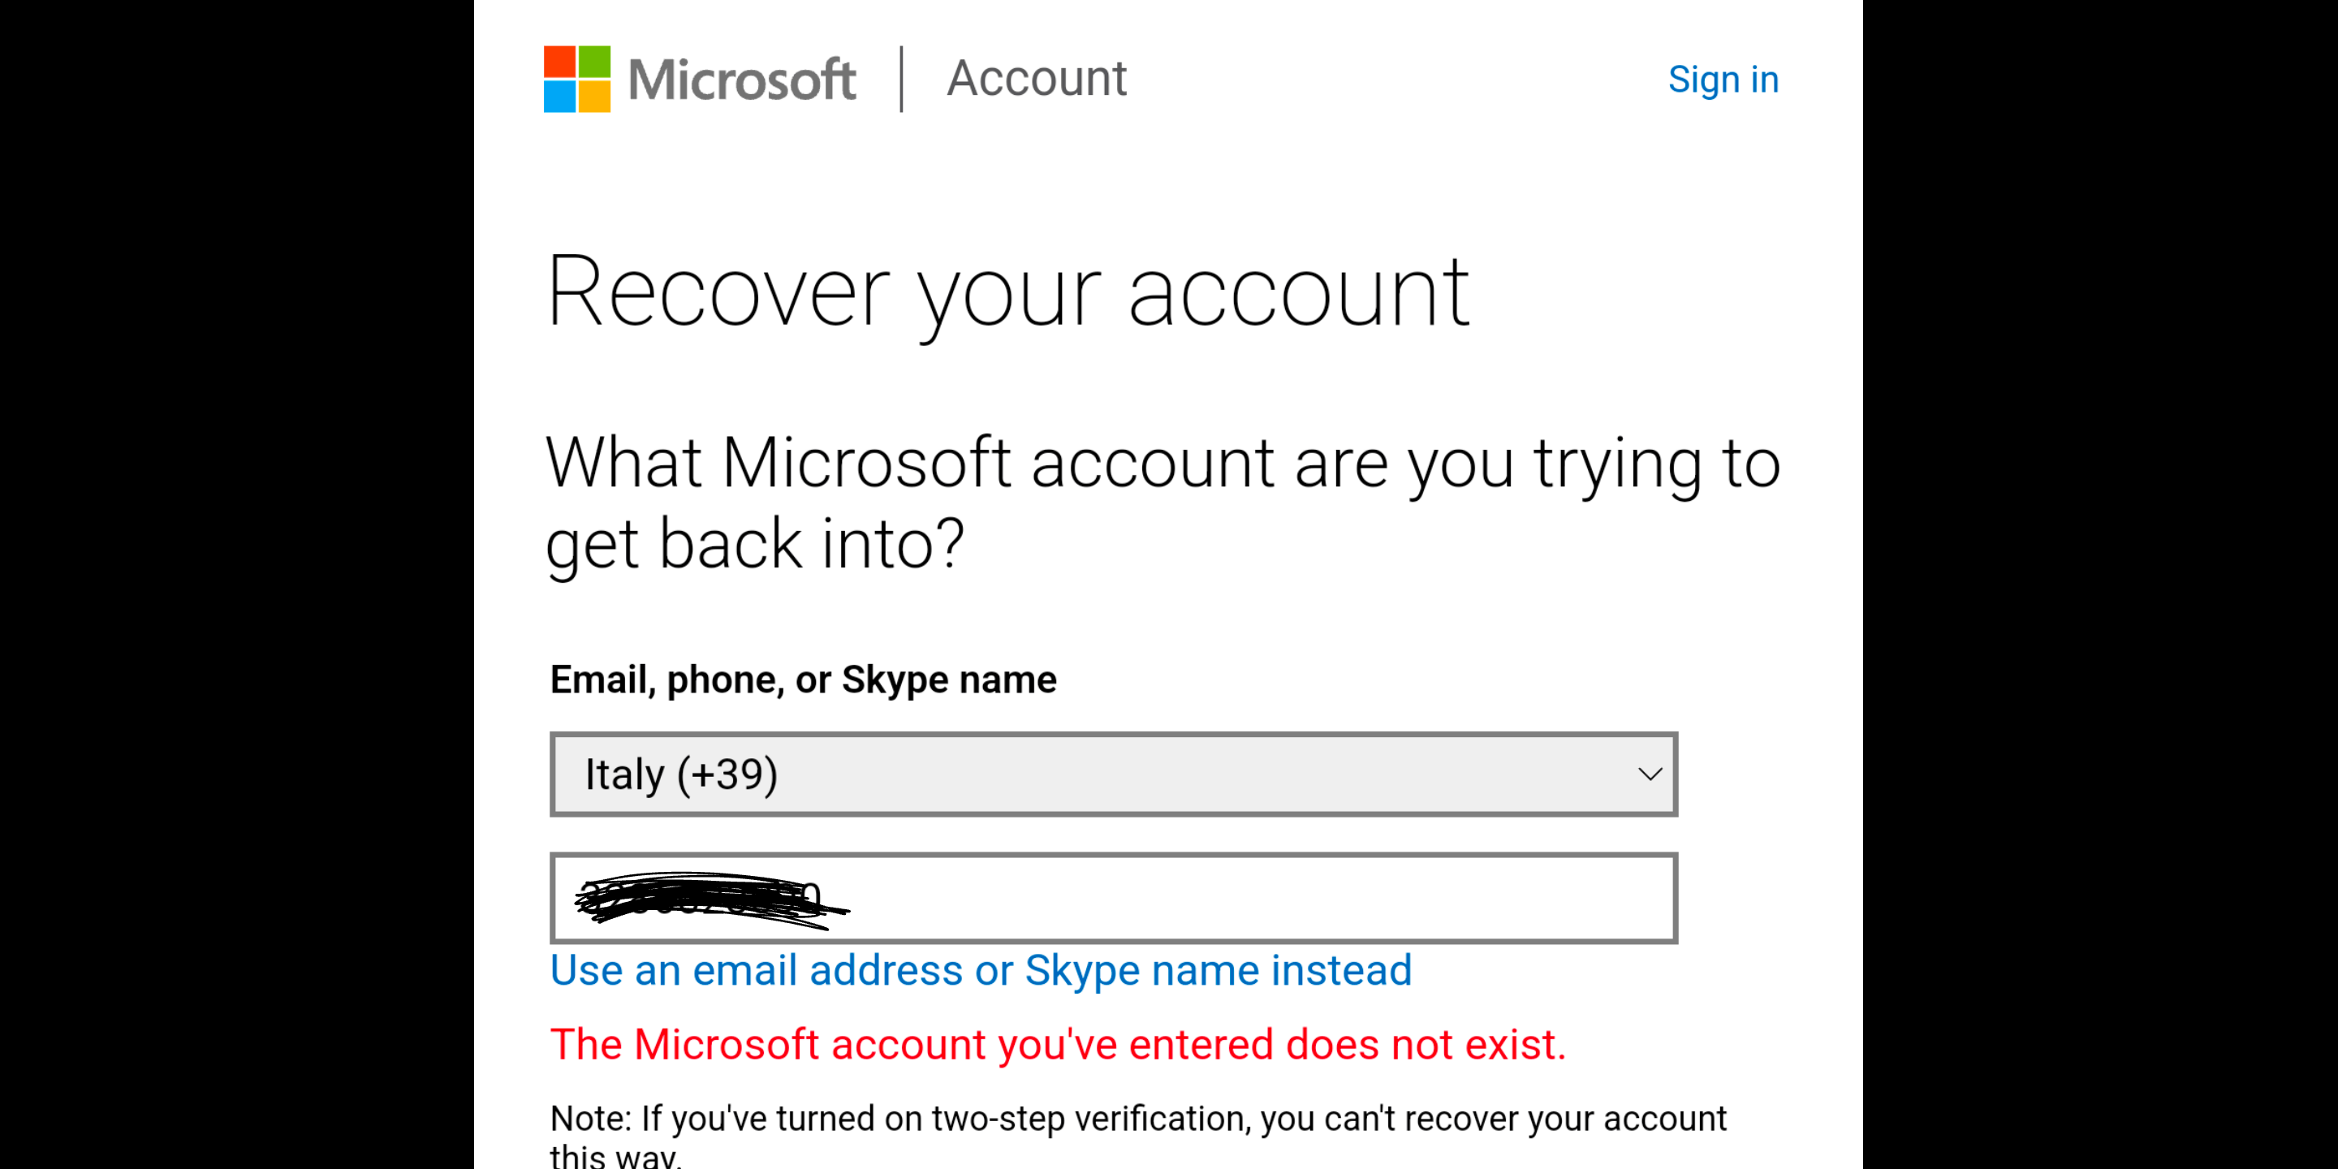
Task: Click the Email, phone, or Skype name label
Action: pyautogui.click(x=803, y=679)
